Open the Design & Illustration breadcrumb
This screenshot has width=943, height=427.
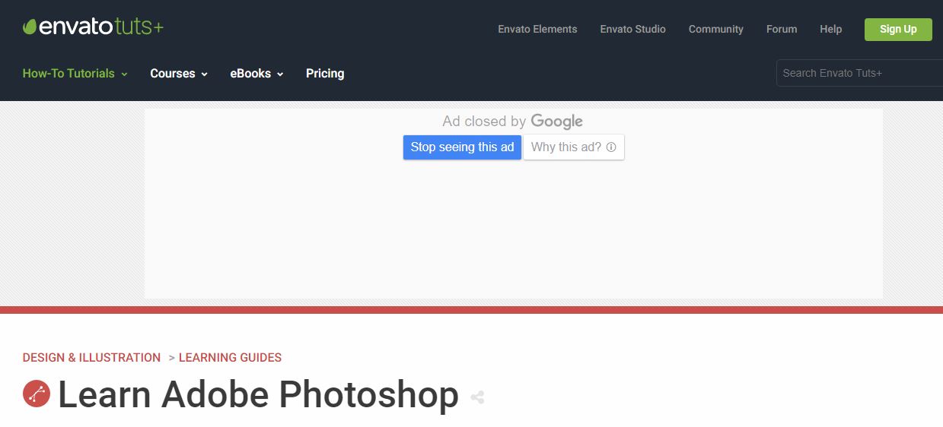pyautogui.click(x=91, y=357)
